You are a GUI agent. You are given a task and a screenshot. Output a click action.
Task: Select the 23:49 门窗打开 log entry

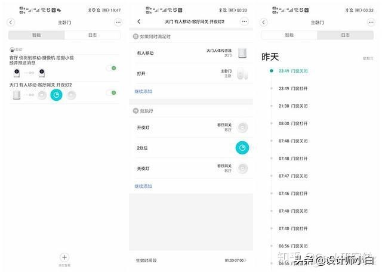(293, 88)
